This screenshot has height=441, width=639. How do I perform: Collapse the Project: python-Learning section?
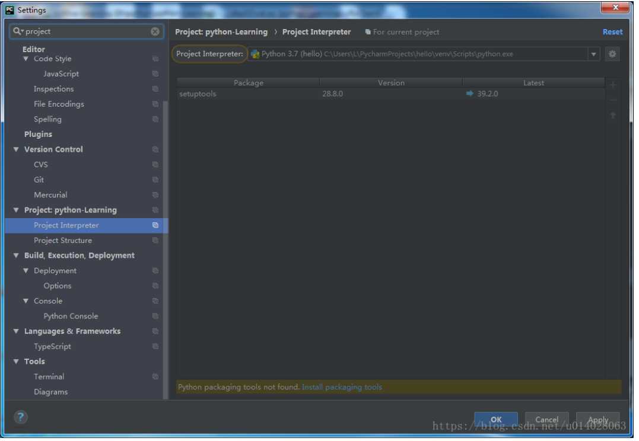pyautogui.click(x=16, y=210)
